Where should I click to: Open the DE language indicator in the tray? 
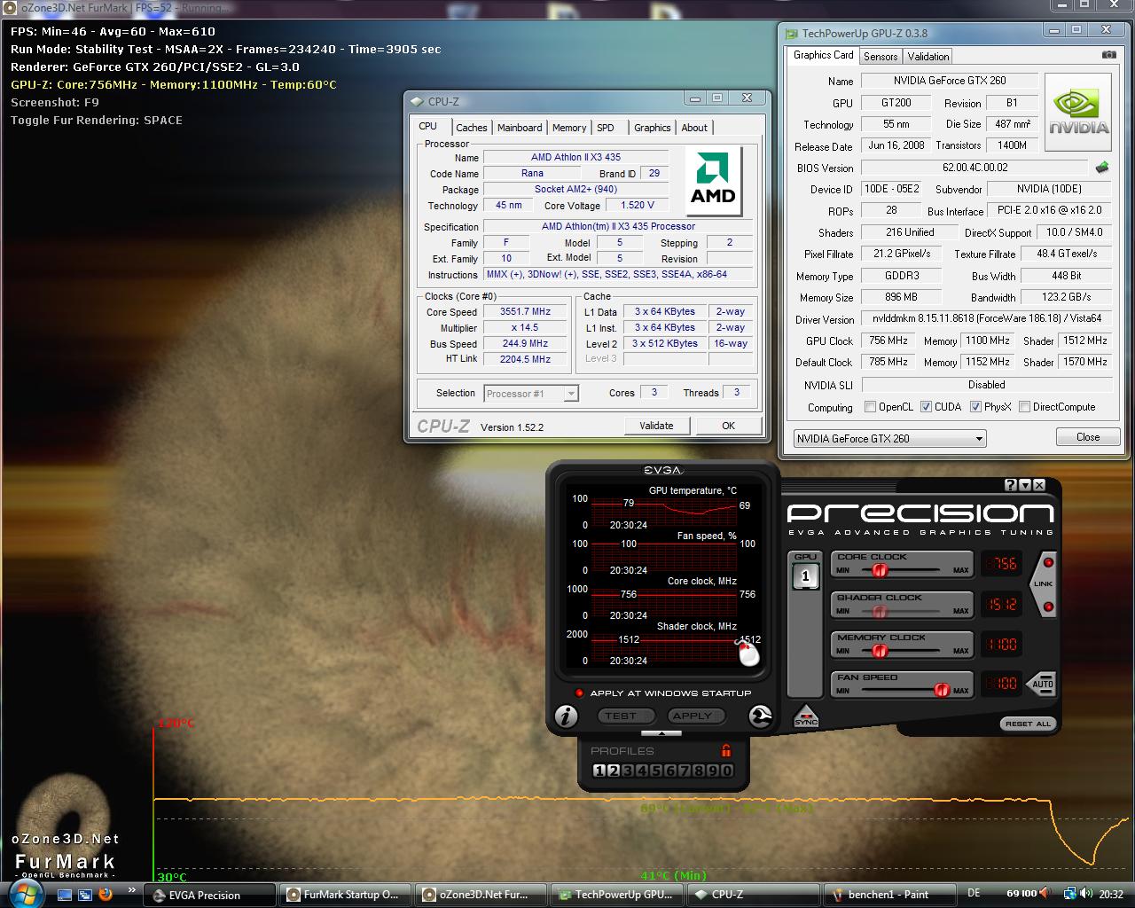point(974,894)
